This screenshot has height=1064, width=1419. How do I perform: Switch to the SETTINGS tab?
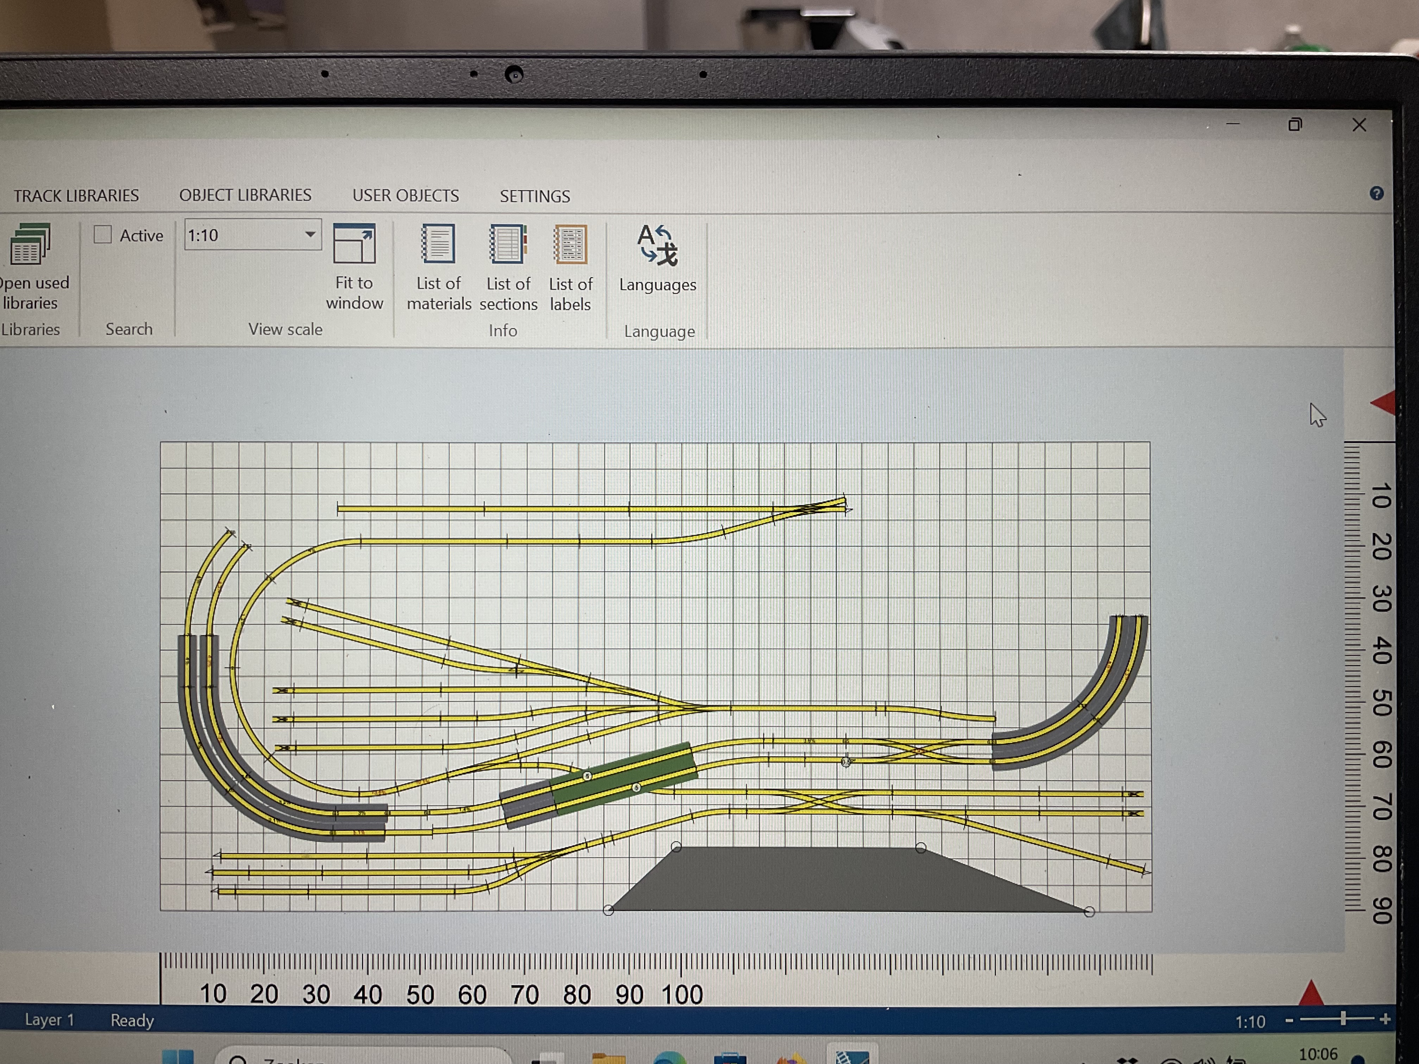(x=534, y=196)
